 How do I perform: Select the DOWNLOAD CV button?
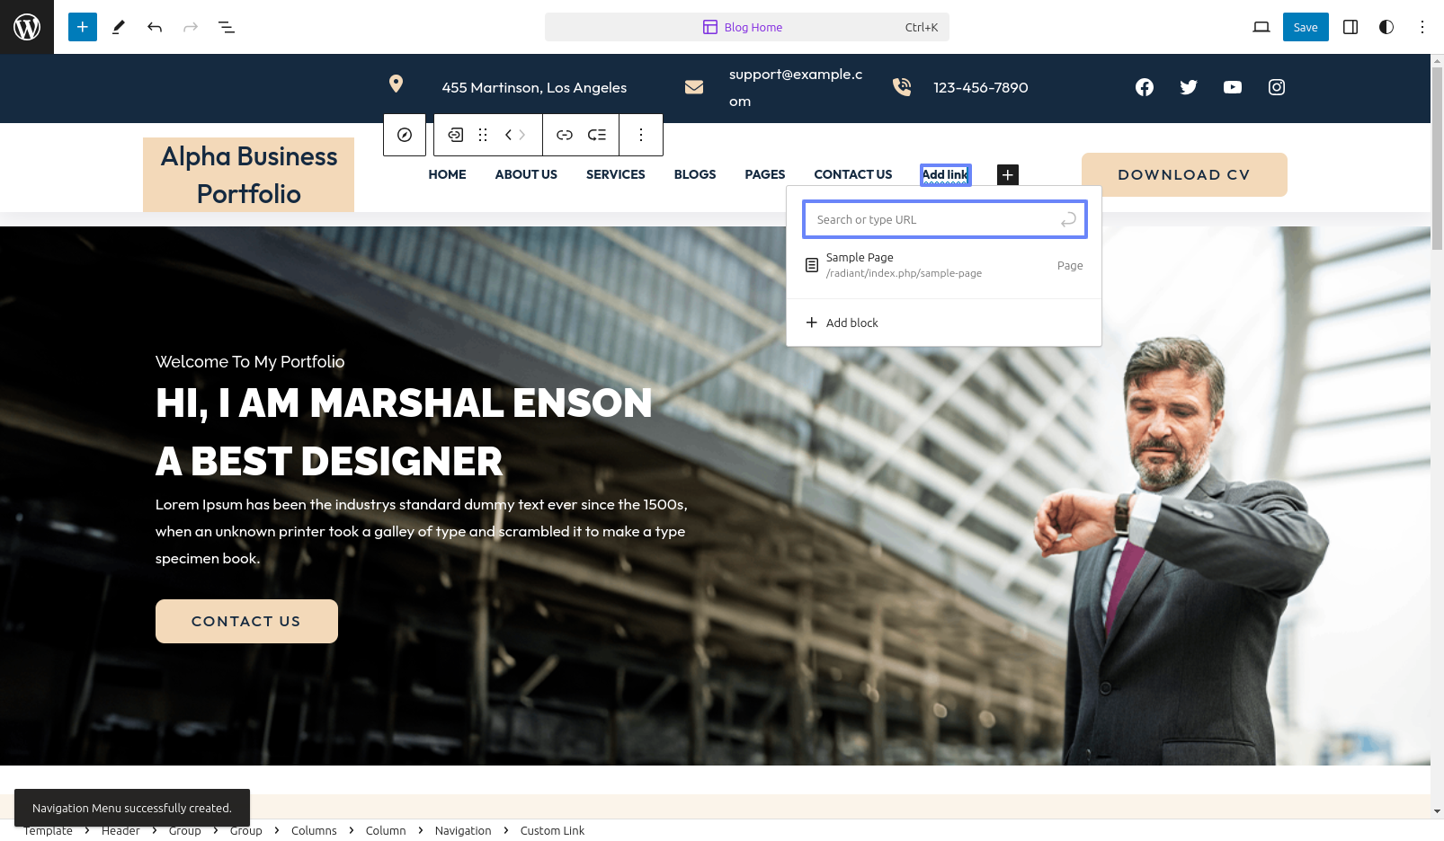pos(1184,174)
